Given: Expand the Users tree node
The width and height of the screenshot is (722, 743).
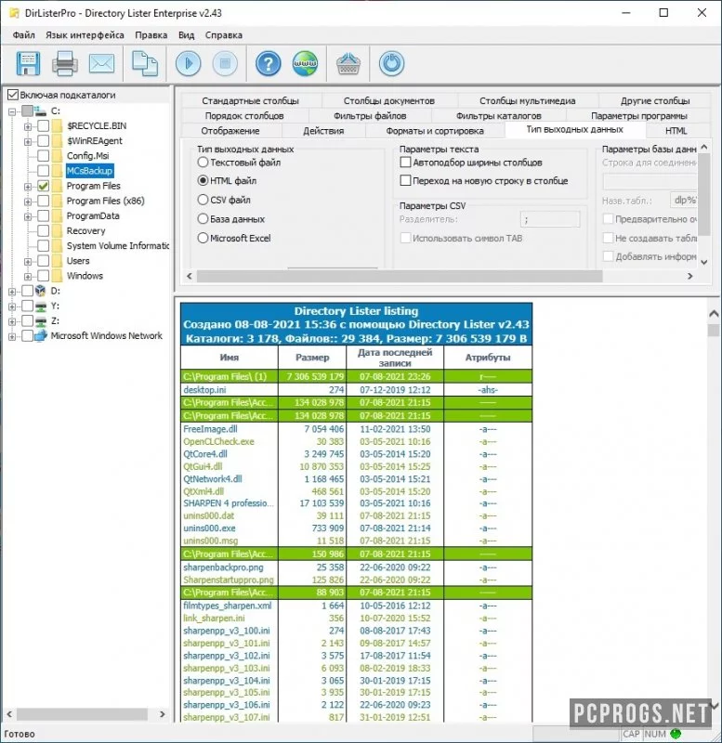Looking at the screenshot, I should point(28,262).
